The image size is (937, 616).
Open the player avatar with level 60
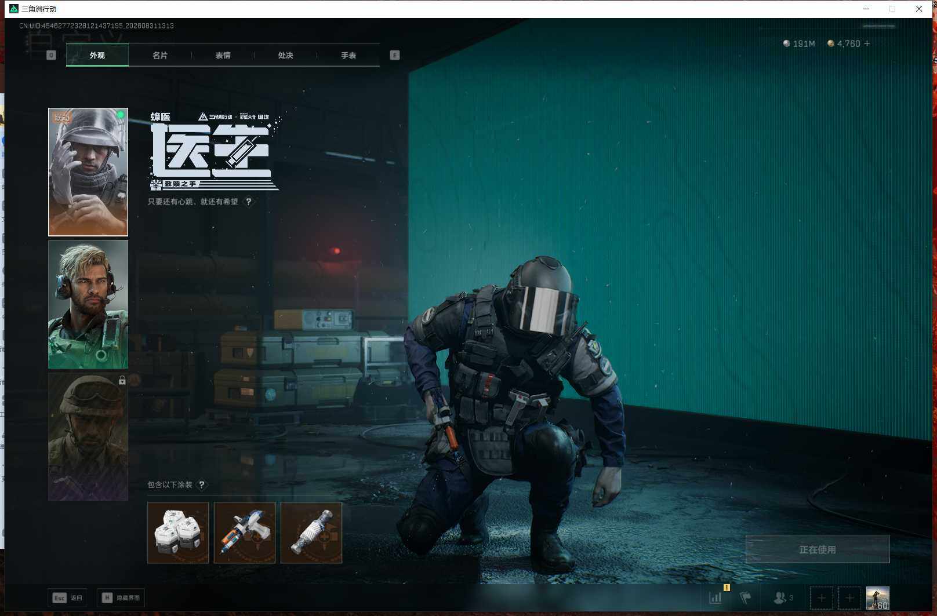pyautogui.click(x=877, y=598)
